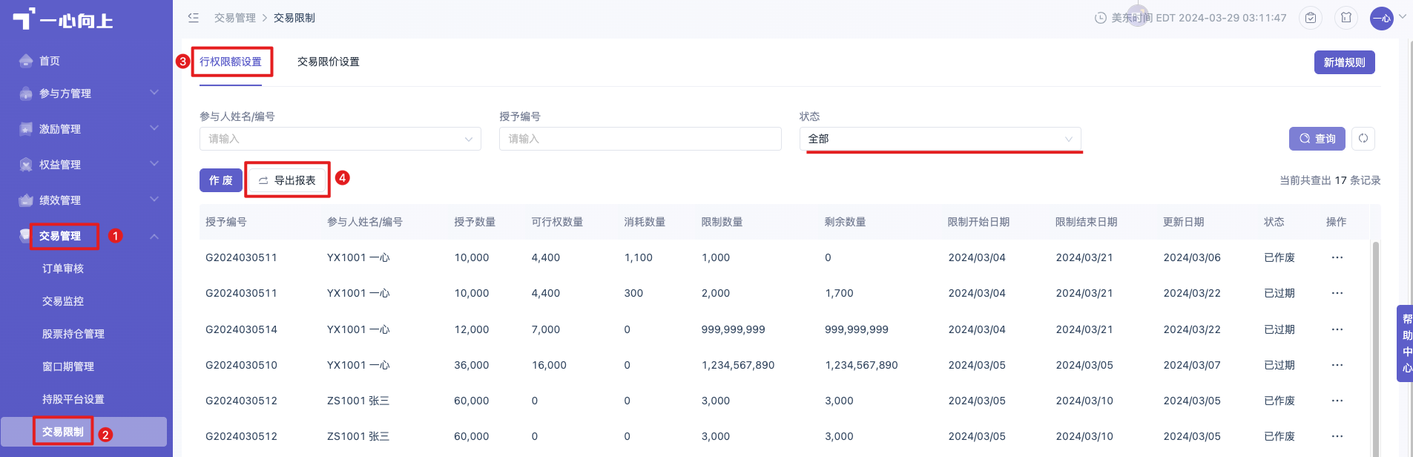Switch to the 行权限额设置 tab

pos(231,62)
